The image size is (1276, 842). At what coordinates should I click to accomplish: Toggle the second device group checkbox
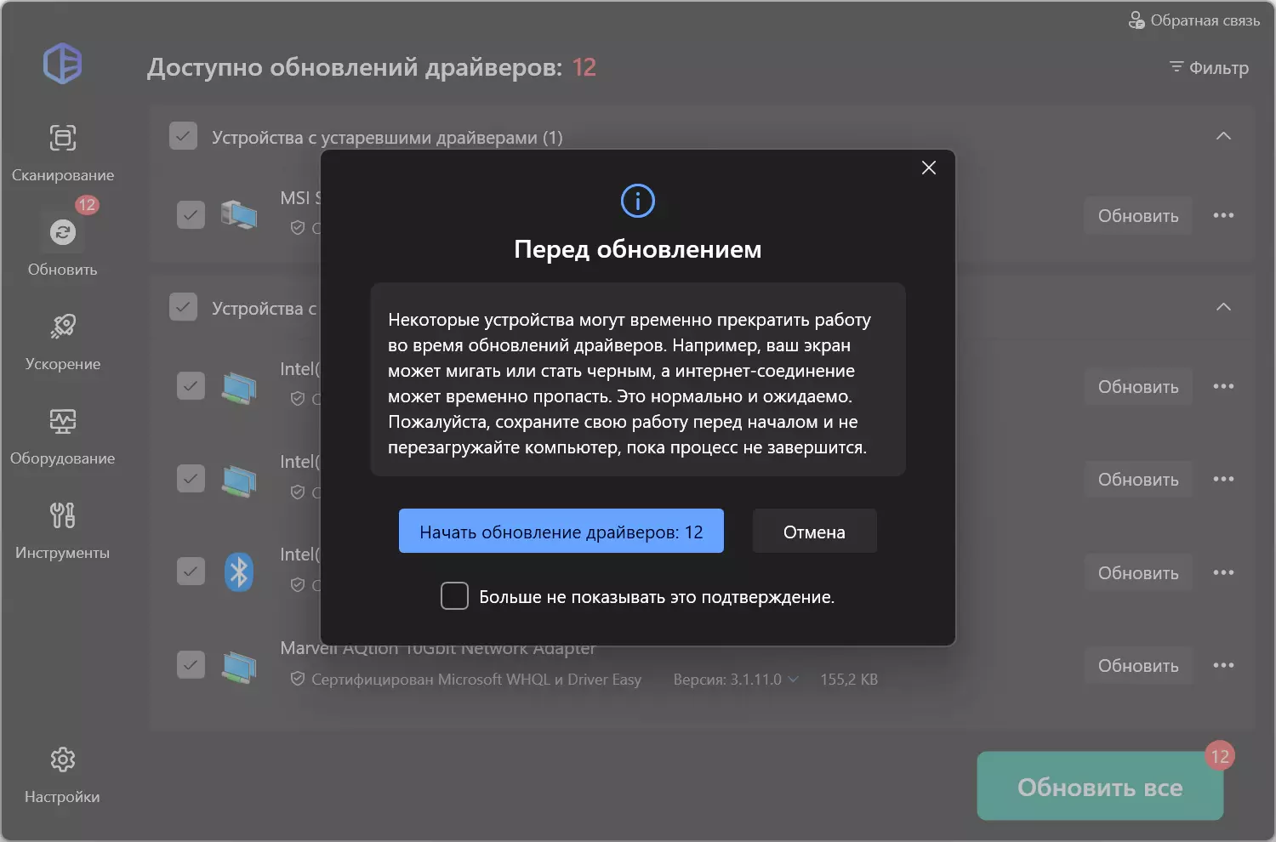point(184,307)
